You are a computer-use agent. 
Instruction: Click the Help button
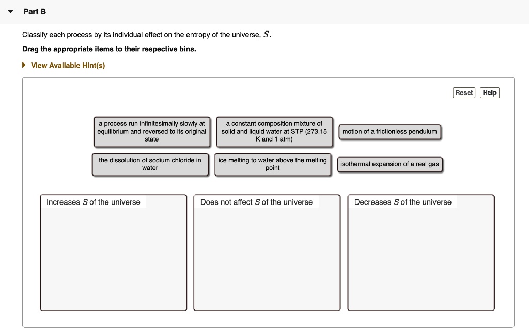[489, 92]
